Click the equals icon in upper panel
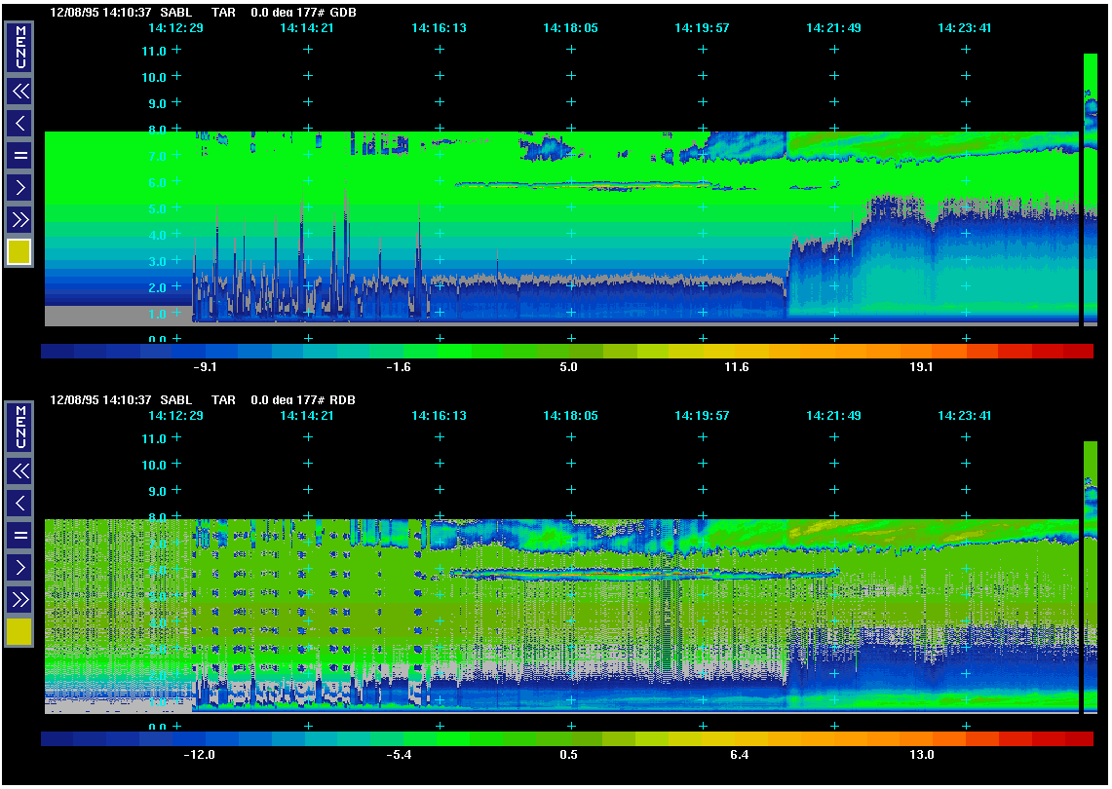Viewport: 1112px width, 789px height. point(19,156)
